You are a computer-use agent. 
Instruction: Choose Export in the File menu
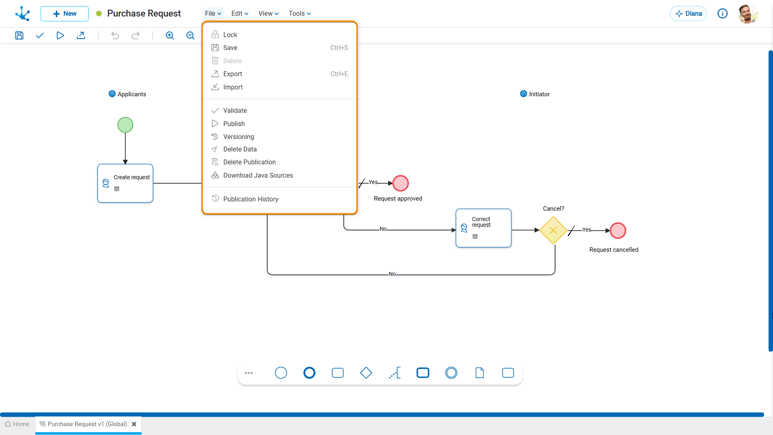click(x=280, y=74)
